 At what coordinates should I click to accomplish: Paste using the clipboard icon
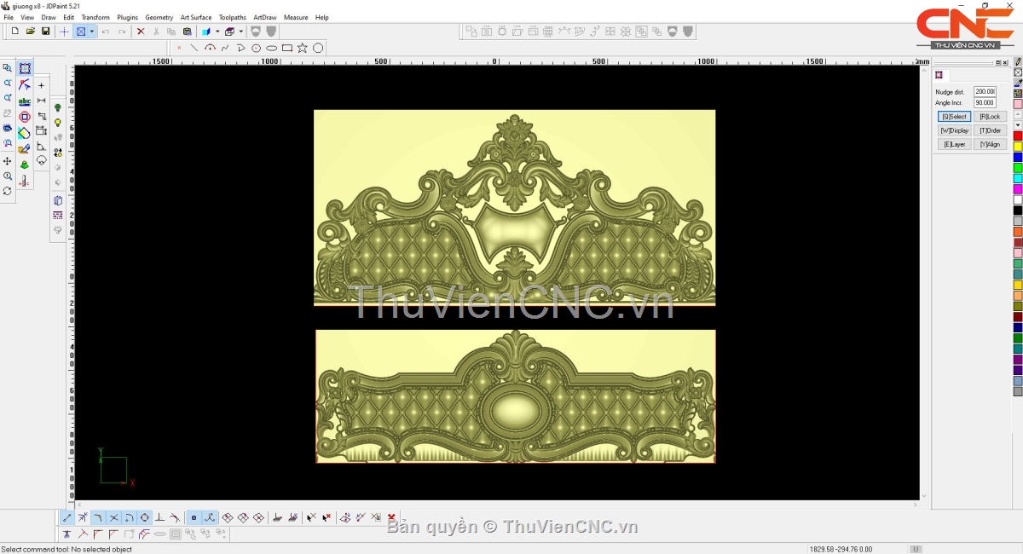188,32
